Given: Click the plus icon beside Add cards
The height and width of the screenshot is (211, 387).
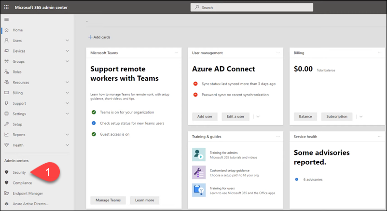Looking at the screenshot, I should [90, 37].
